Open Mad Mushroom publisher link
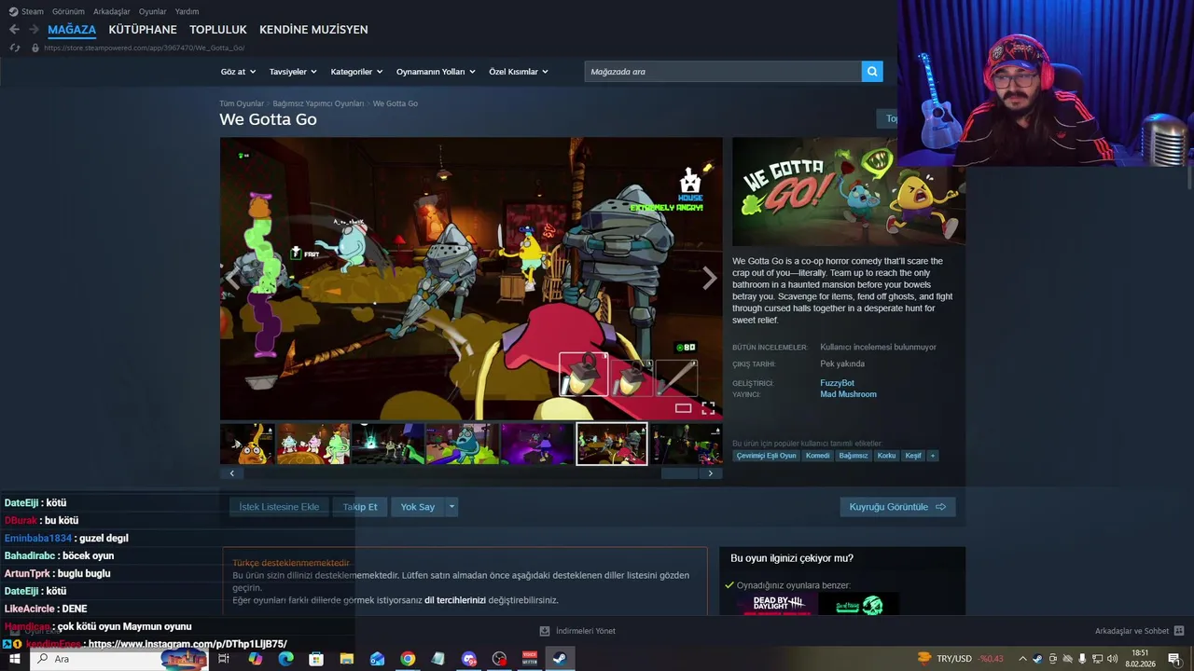 pyautogui.click(x=848, y=394)
